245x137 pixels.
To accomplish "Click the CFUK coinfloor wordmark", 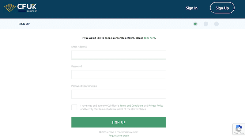I will 27,8.
